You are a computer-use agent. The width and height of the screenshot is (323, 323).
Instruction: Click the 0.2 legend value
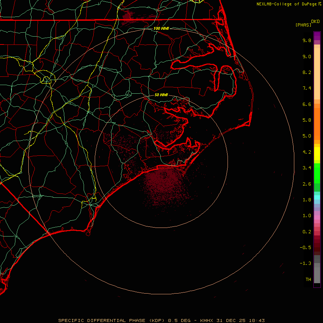click(x=307, y=232)
